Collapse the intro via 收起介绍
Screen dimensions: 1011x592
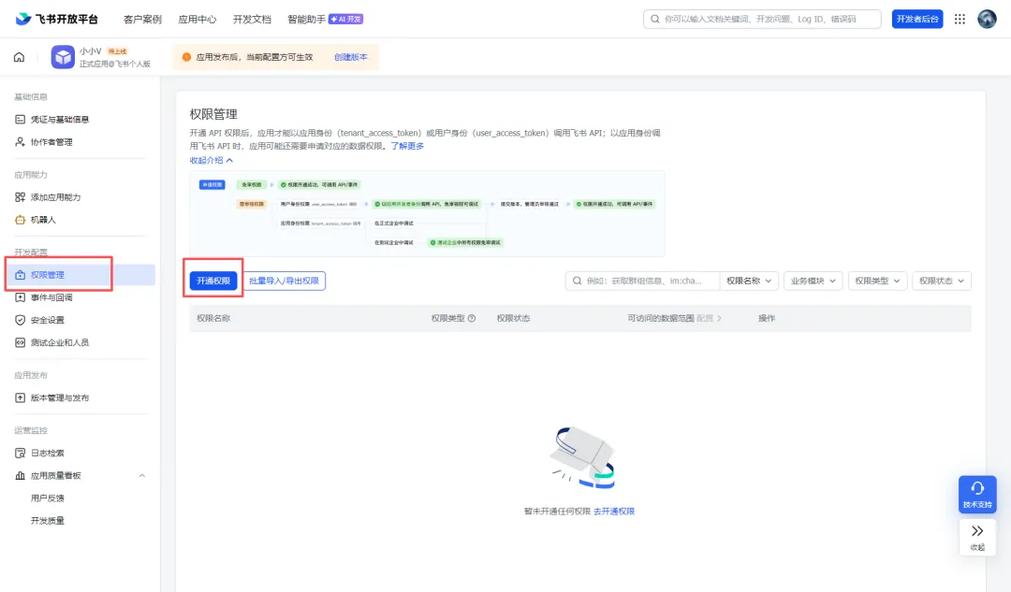coord(211,160)
